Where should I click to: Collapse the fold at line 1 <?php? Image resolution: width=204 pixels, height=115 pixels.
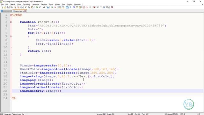click(11, 15)
